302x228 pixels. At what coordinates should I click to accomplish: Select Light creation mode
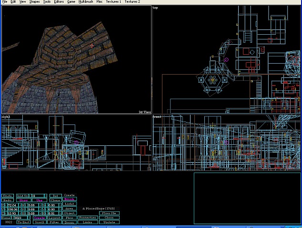[69, 204]
